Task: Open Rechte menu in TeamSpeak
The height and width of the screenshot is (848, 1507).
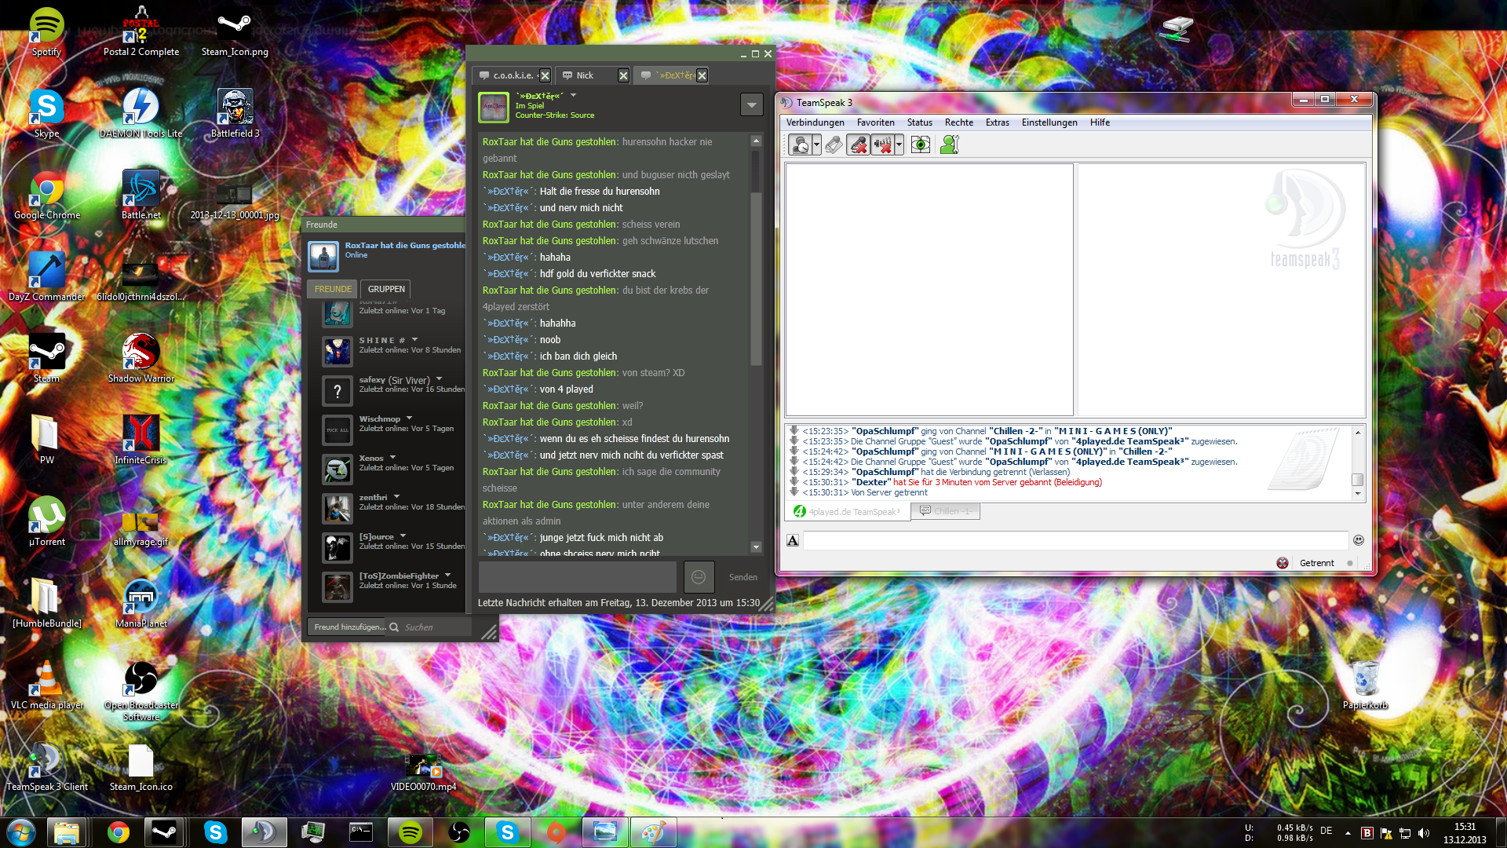Action: point(958,122)
